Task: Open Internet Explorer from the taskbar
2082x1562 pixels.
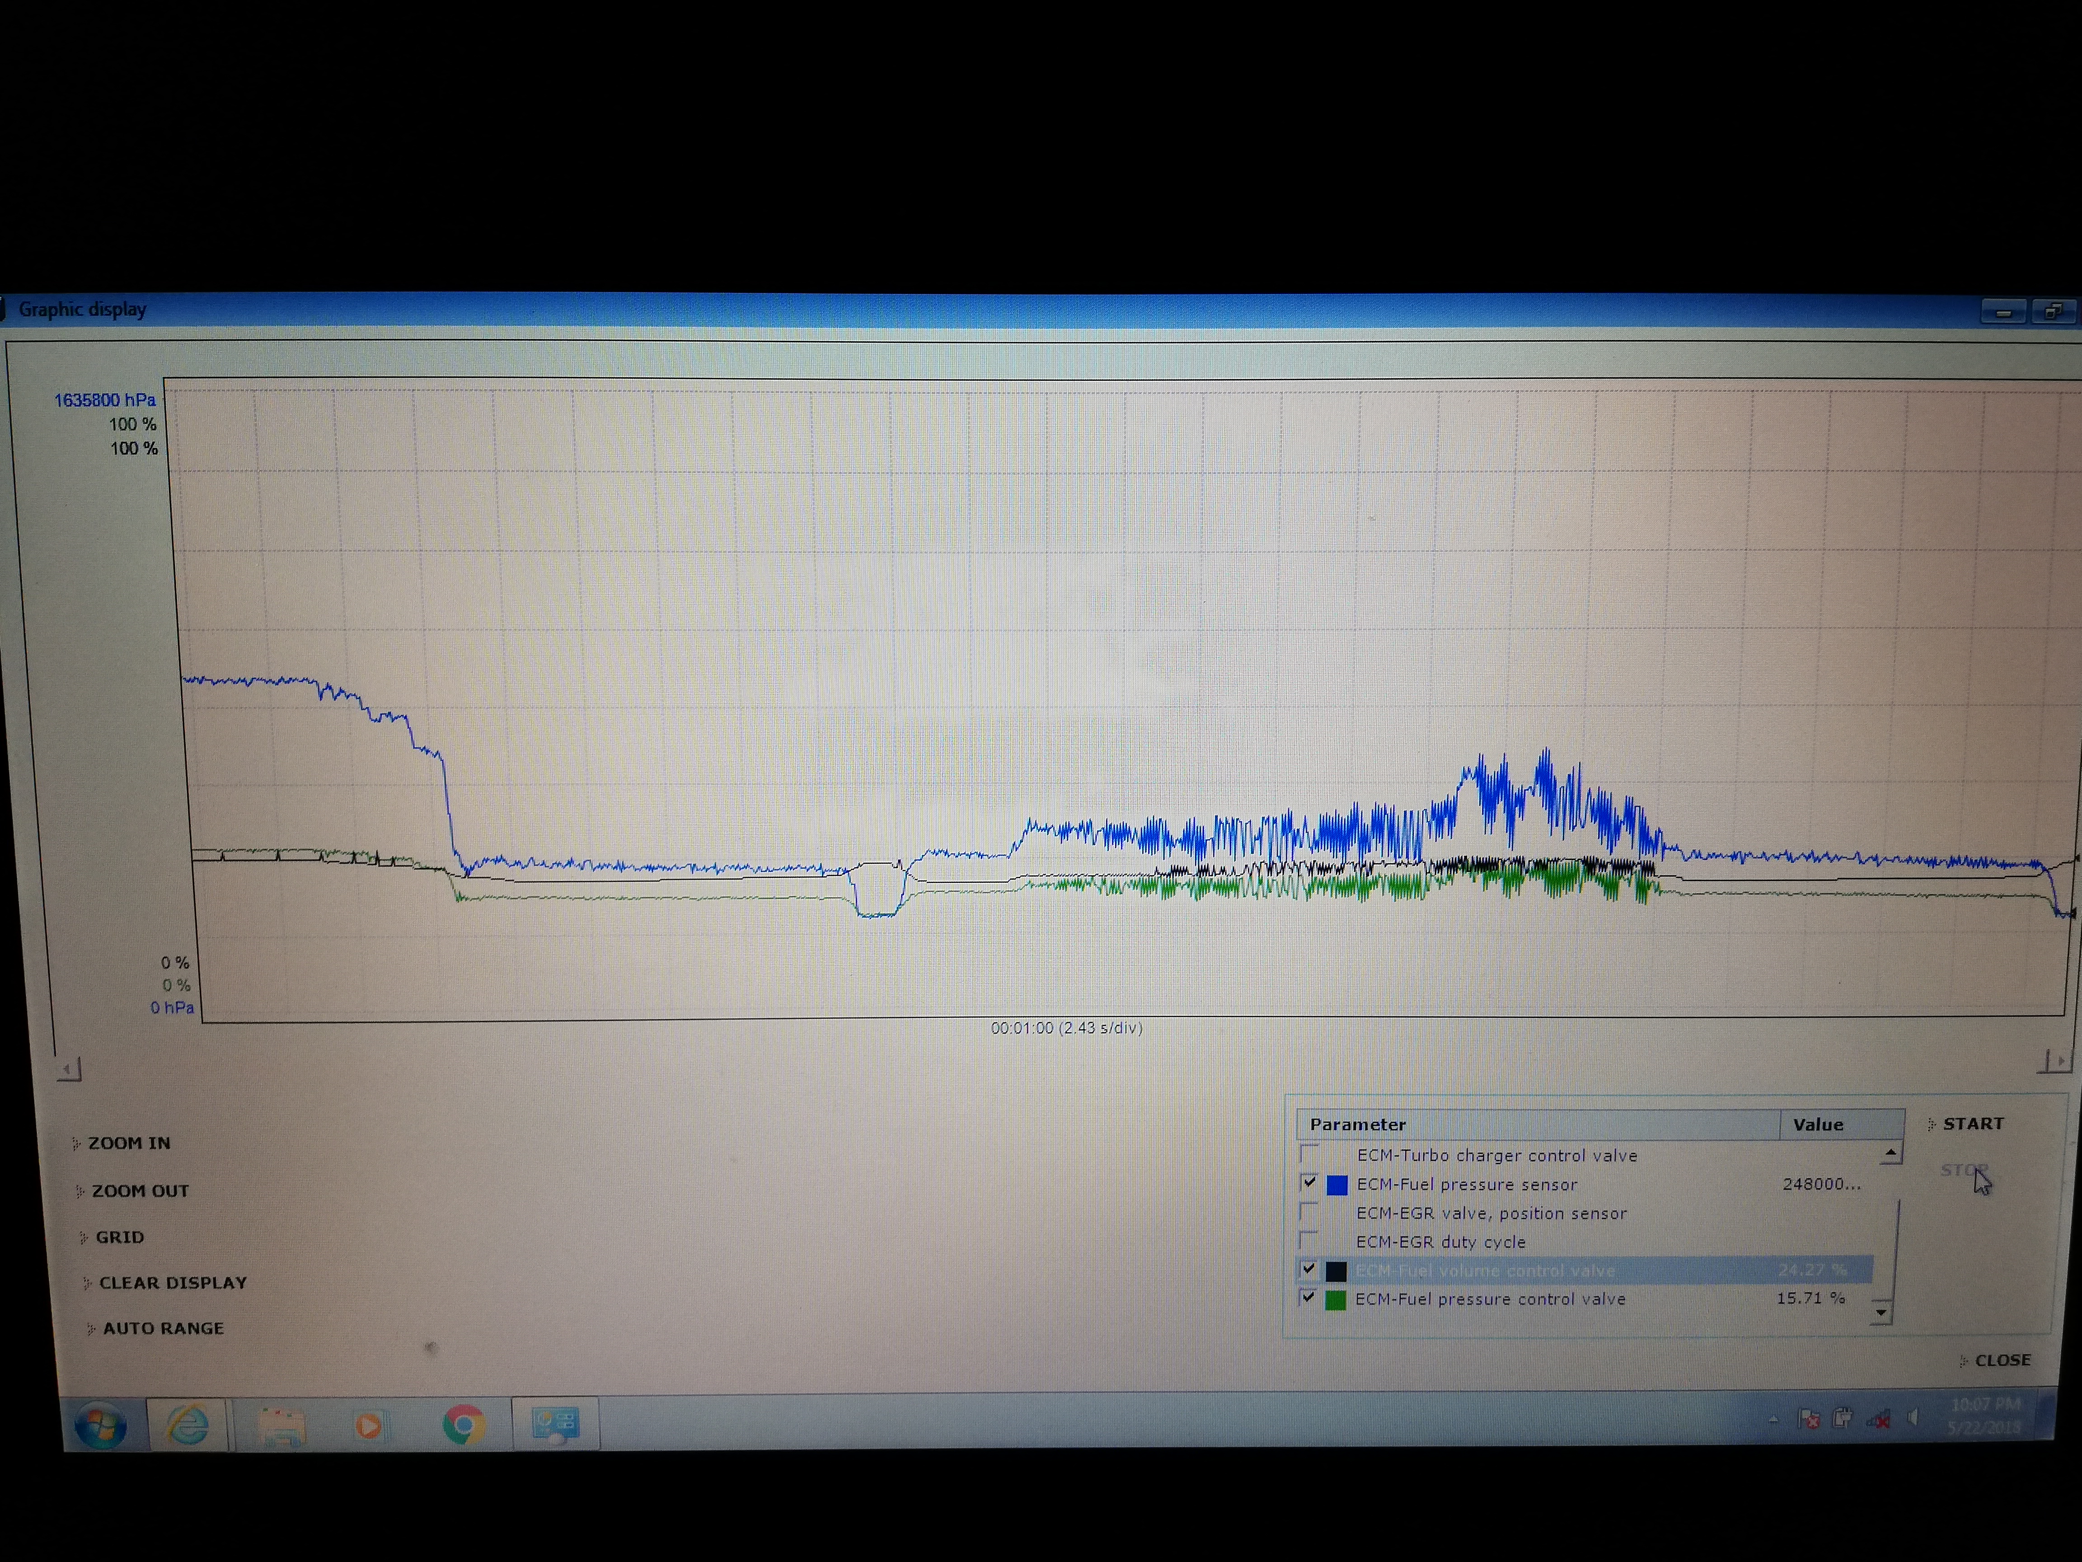Action: point(188,1424)
